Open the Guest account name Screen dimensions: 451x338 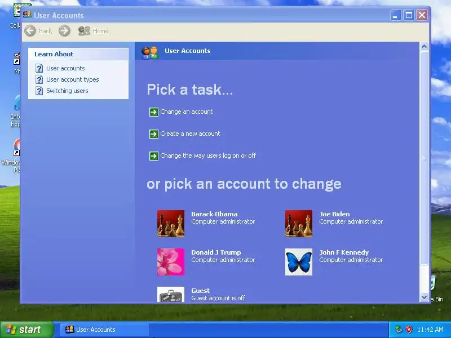[x=201, y=291]
